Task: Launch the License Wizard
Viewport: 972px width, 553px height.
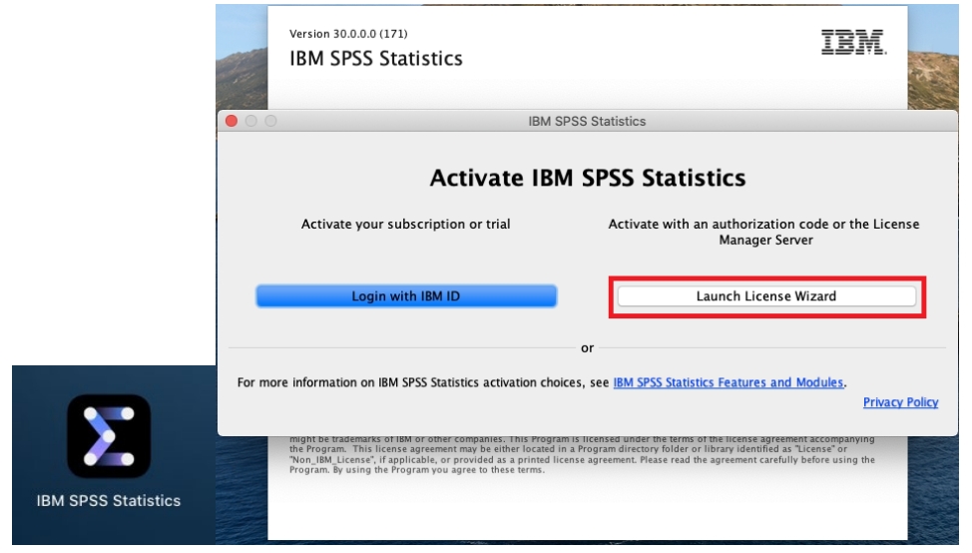Action: click(x=766, y=296)
